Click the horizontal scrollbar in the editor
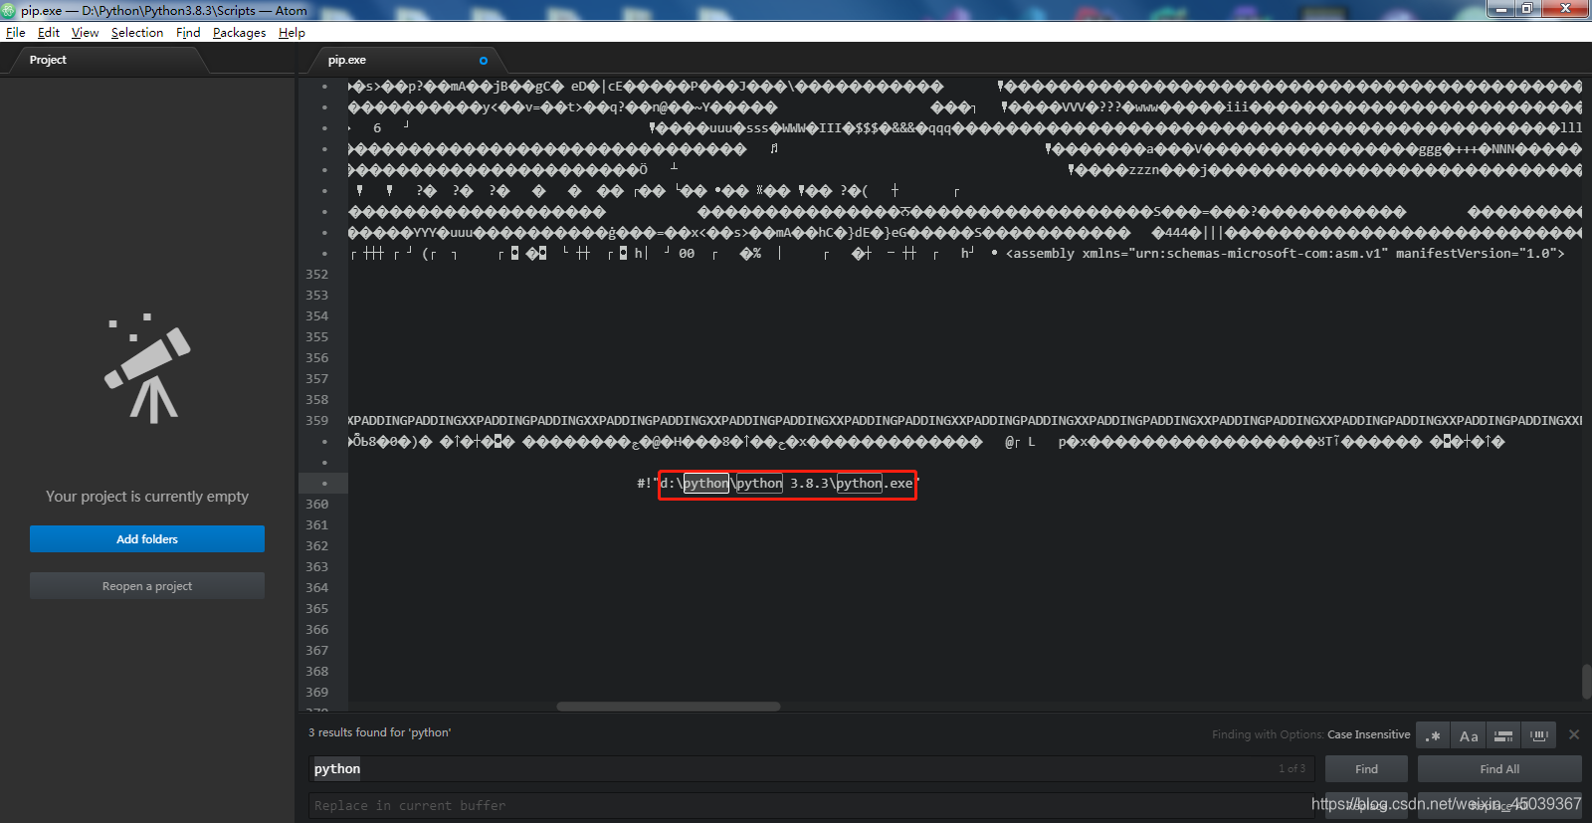The image size is (1592, 823). point(668,707)
